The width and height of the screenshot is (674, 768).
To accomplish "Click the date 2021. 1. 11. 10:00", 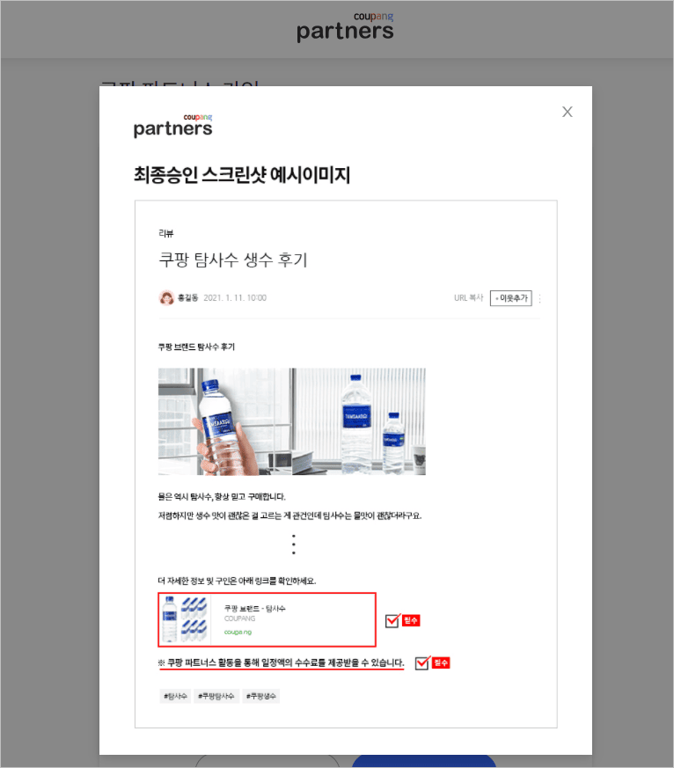I will click(235, 298).
